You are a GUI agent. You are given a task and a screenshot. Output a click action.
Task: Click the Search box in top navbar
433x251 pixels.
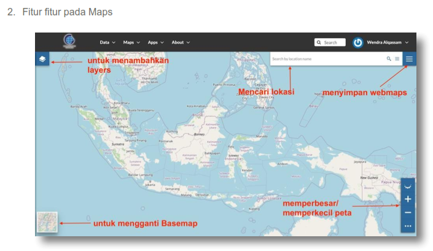tap(330, 42)
